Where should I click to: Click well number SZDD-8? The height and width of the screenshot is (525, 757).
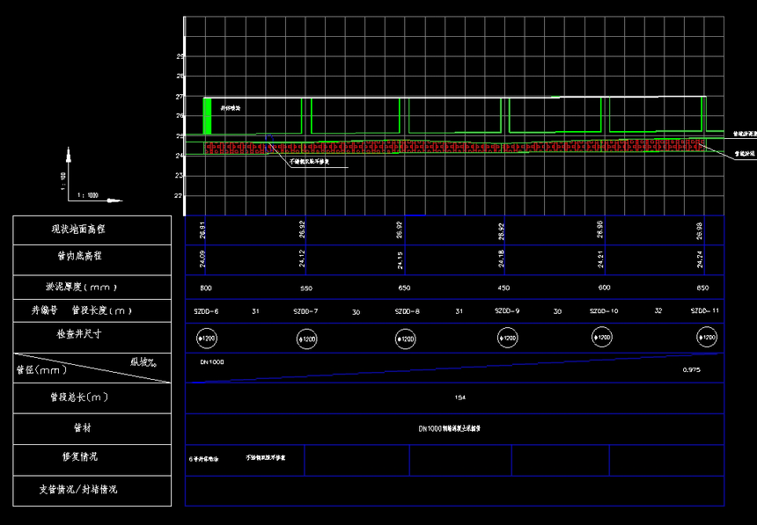[x=407, y=311]
